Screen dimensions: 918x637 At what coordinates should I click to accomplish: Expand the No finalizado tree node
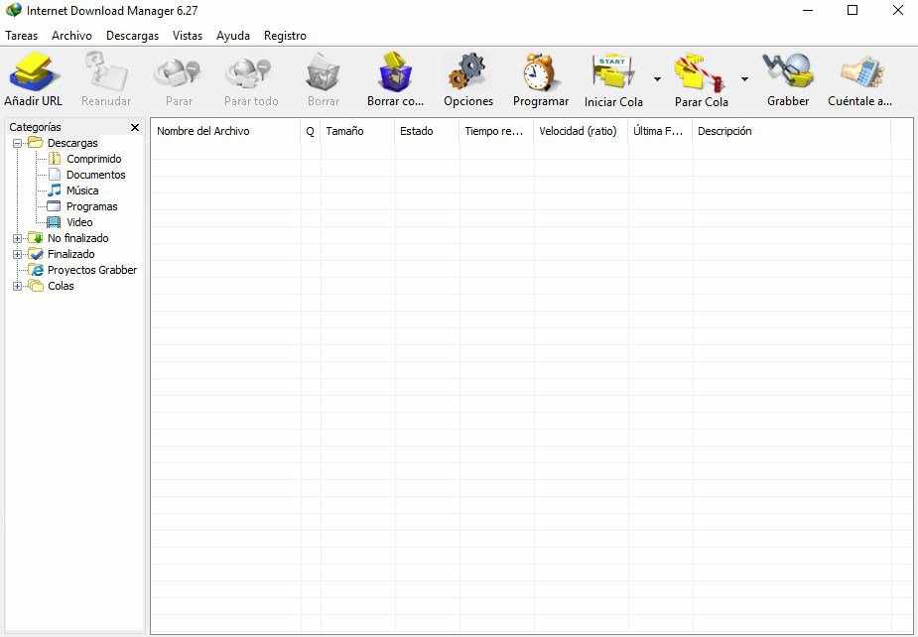pos(17,238)
